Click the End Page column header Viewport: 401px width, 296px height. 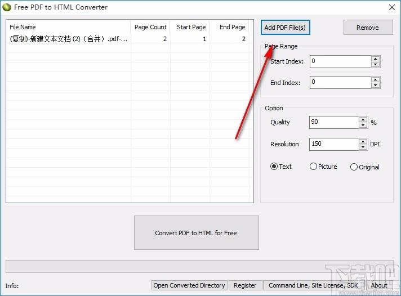229,27
